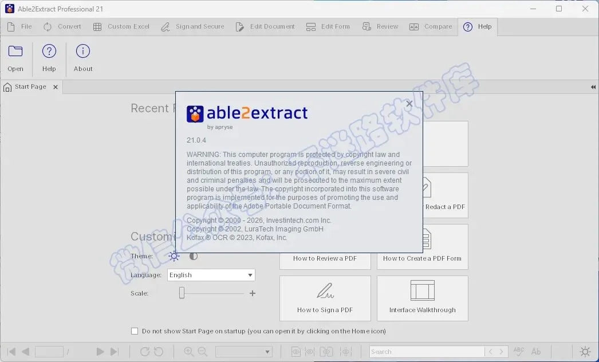This screenshot has height=362, width=599.
Task: Select the dark theme half-moon icon
Action: tap(194, 256)
